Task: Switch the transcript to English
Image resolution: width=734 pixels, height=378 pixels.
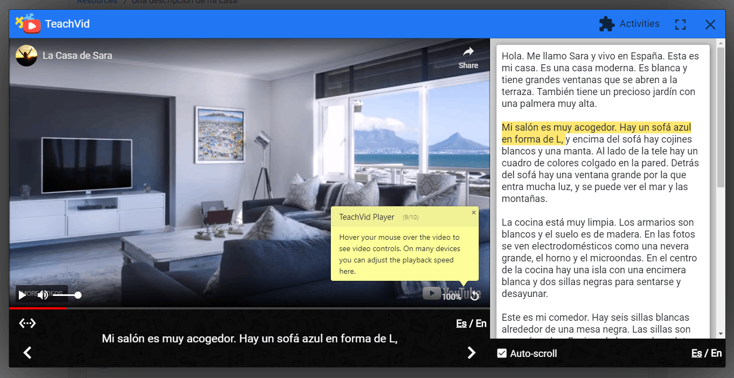Action: (716, 353)
